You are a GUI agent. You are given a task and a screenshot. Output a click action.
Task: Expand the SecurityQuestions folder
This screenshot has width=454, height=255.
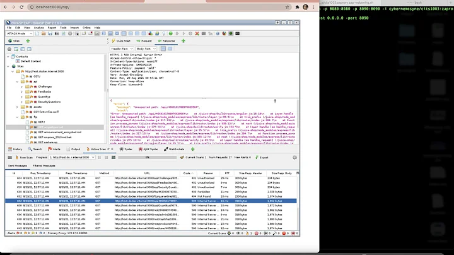click(21, 102)
